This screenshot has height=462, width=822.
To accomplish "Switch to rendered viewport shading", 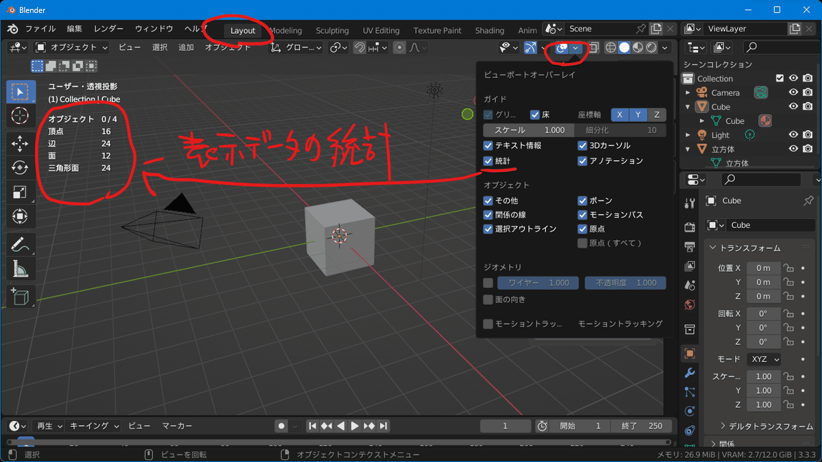I will coord(651,47).
